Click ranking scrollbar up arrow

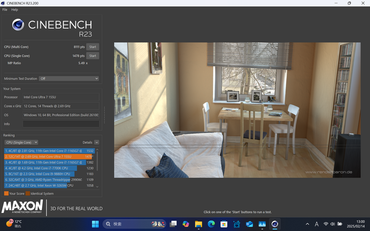point(97,150)
